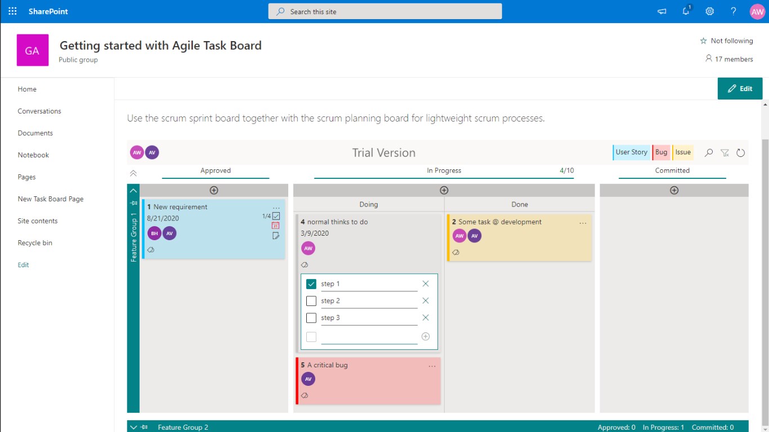The height and width of the screenshot is (432, 769).
Task: Tick the step 3 checkbox
Action: point(311,318)
